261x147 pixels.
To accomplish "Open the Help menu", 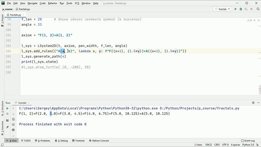I will pyautogui.click(x=95, y=3).
